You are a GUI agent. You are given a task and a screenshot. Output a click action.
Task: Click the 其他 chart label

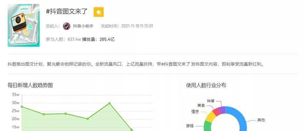click(261, 120)
